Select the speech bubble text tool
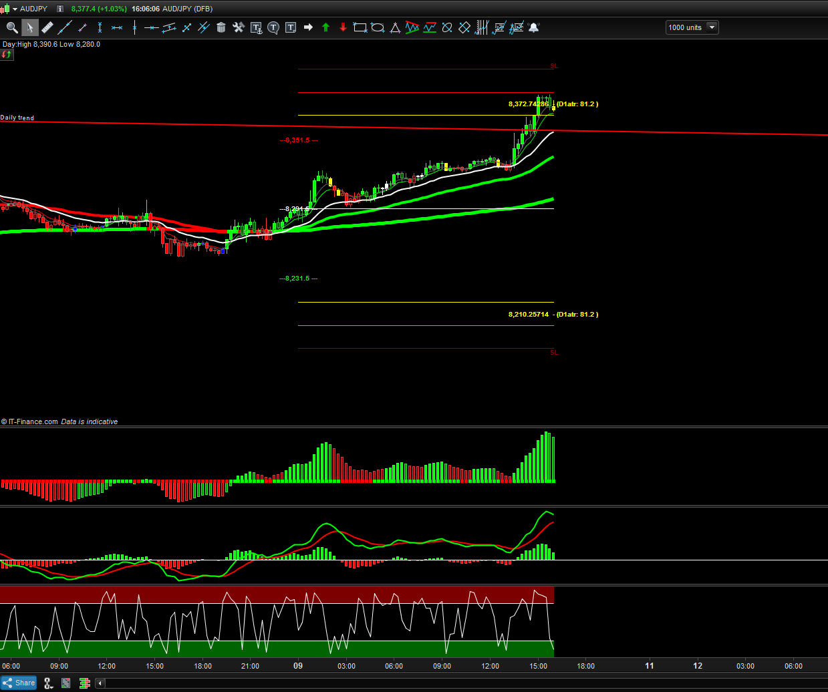The width and height of the screenshot is (828, 692). (273, 27)
